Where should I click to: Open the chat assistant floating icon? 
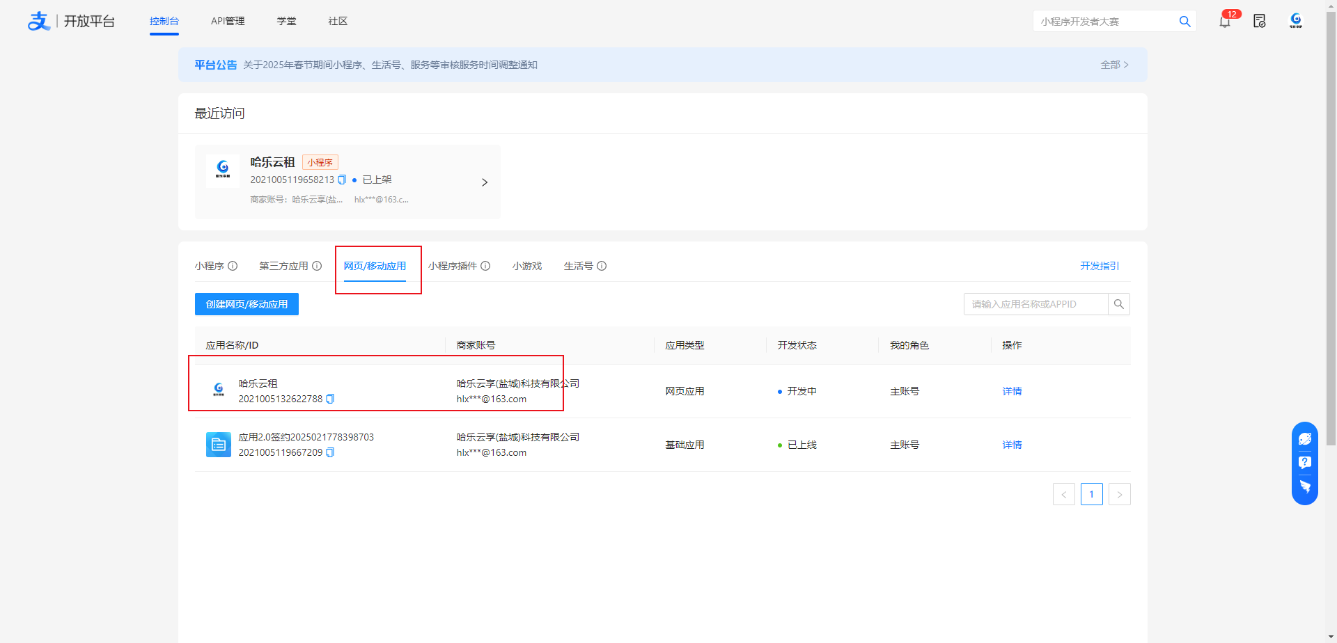[x=1305, y=439]
